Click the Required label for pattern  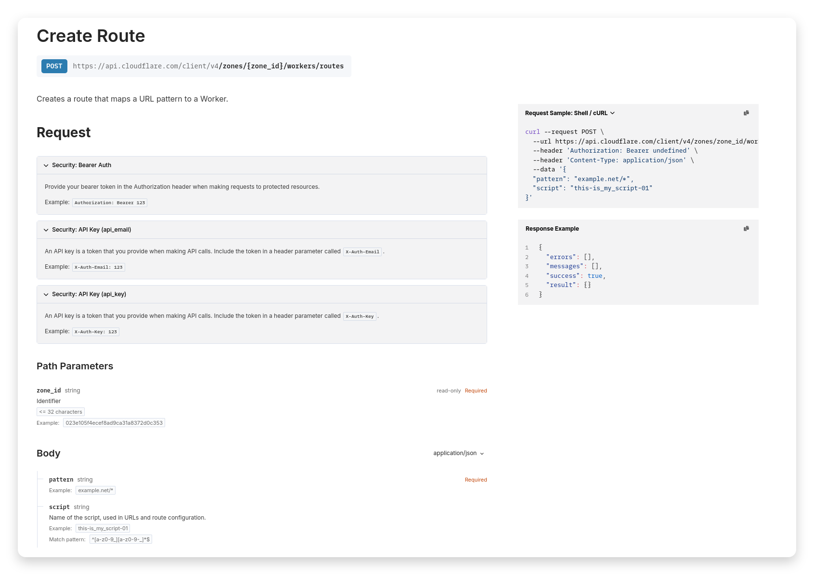click(476, 480)
